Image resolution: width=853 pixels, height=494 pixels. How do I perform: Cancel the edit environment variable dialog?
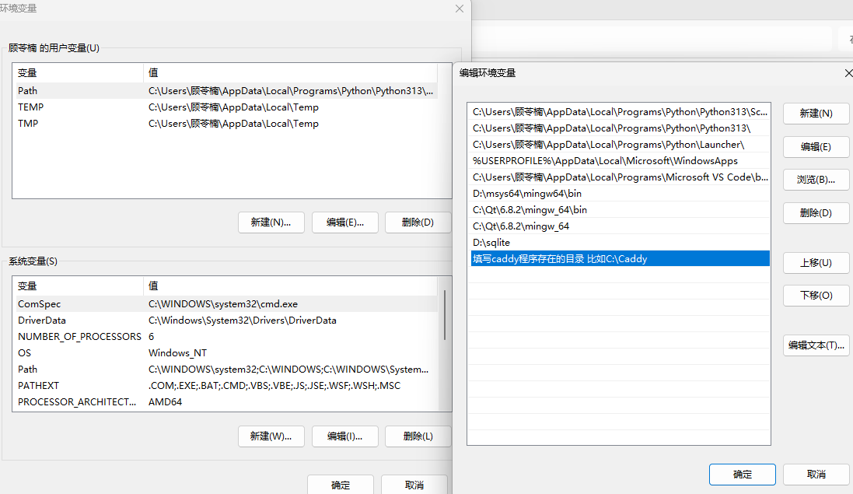tap(816, 475)
